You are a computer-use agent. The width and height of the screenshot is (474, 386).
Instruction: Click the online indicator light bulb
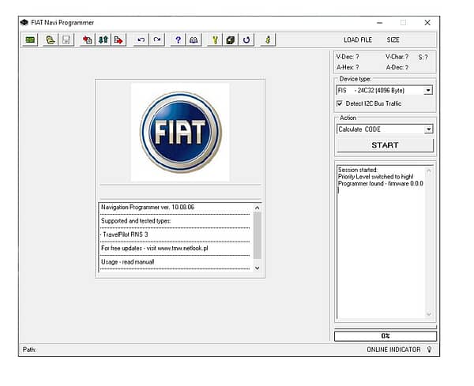[x=429, y=350]
